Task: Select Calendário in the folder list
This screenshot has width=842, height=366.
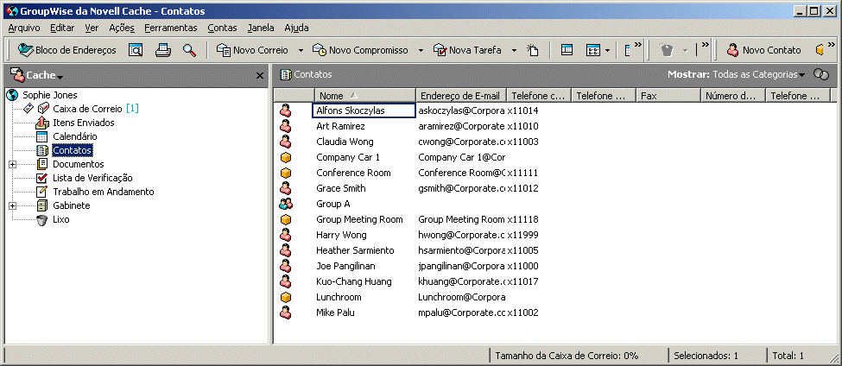Action: click(74, 136)
